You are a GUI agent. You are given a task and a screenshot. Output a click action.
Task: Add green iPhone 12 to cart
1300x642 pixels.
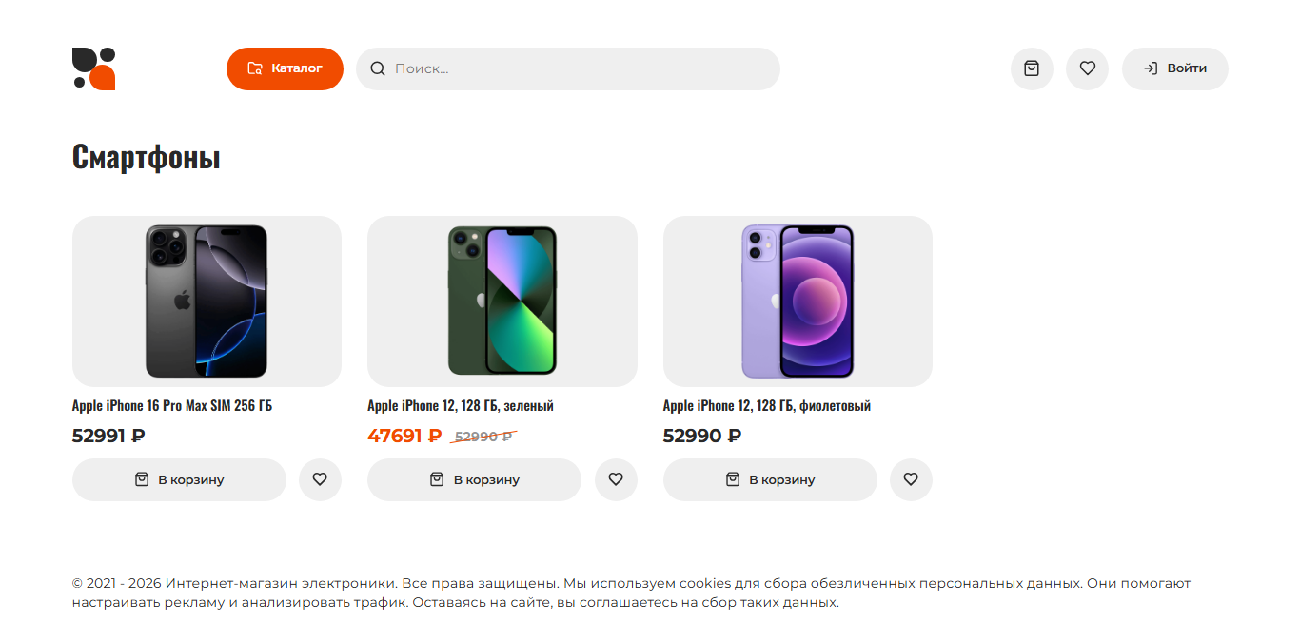pyautogui.click(x=474, y=479)
